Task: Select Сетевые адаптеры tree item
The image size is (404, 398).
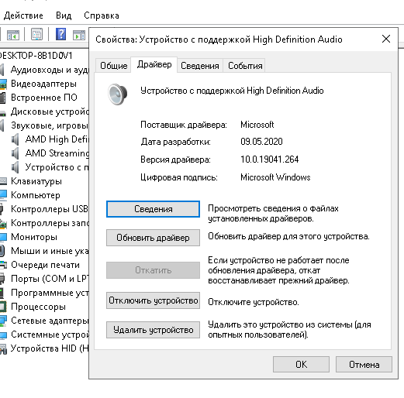Action: (x=50, y=321)
